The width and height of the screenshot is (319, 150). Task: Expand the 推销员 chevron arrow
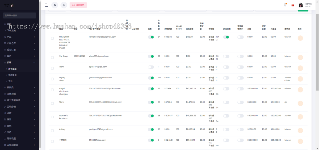(x=34, y=87)
